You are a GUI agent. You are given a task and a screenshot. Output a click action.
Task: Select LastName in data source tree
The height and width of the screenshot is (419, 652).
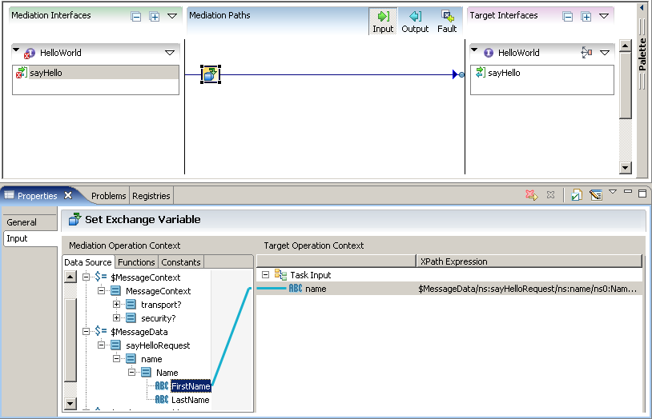[x=190, y=400]
